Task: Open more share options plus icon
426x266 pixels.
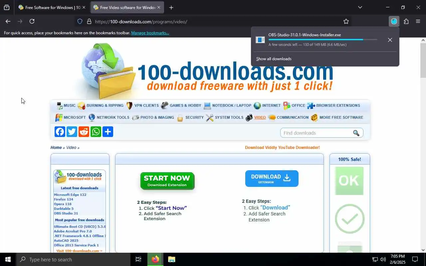Action: point(108,132)
